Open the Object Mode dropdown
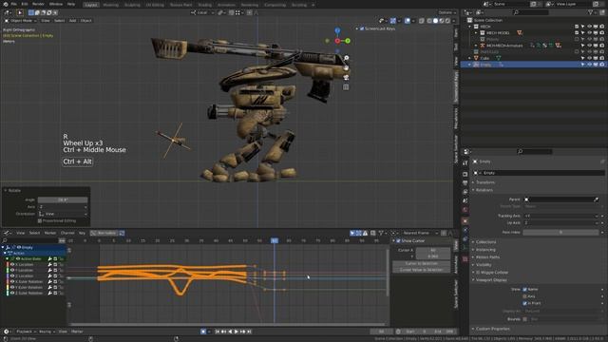Viewport: 608px width, 342px height. [x=21, y=21]
